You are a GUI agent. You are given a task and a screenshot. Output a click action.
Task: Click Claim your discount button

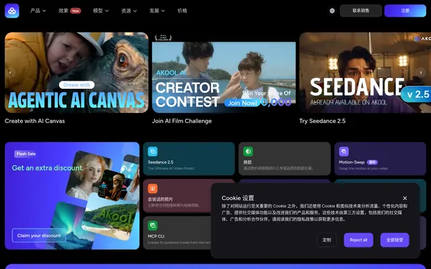39,235
